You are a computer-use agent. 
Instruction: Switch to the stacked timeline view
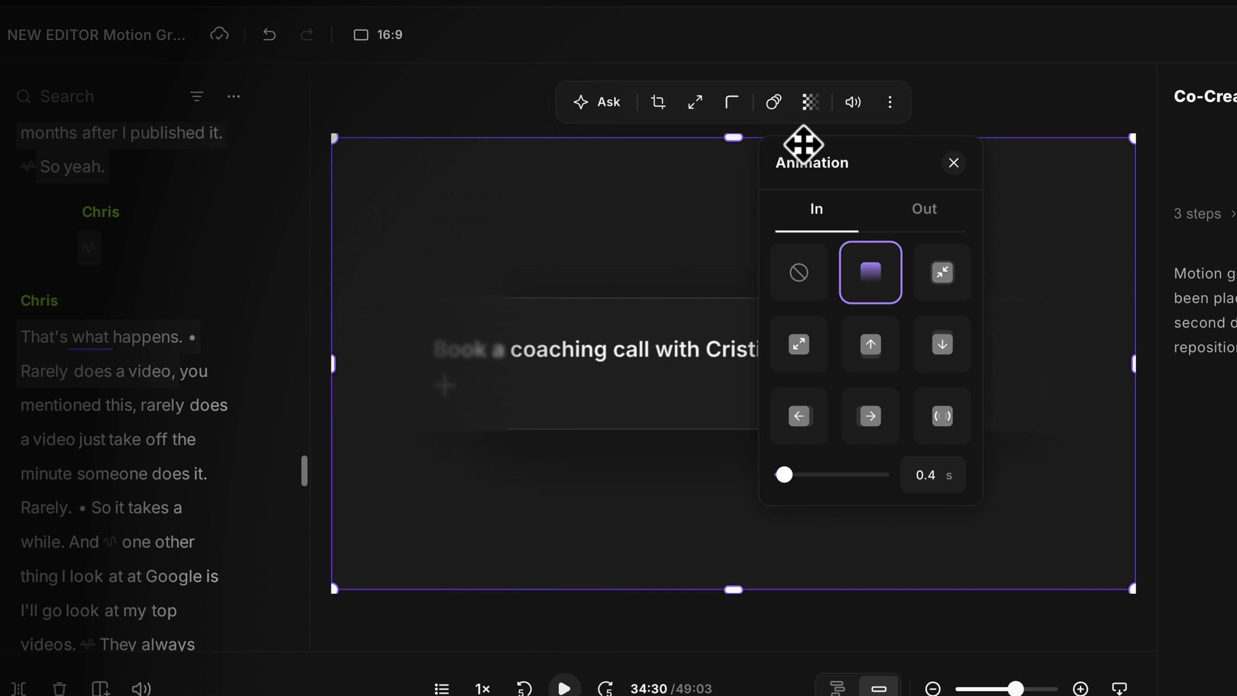click(837, 687)
